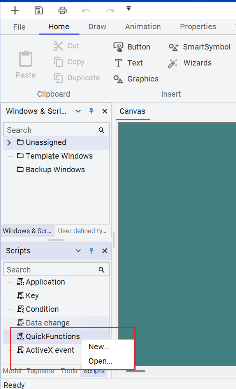Screen dimensions: 236x389
Task: Click the Print icon in quick access toolbar
Action: [62, 11]
